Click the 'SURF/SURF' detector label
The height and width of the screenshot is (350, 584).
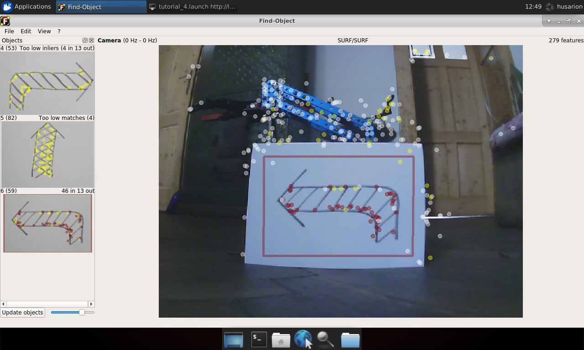point(353,41)
